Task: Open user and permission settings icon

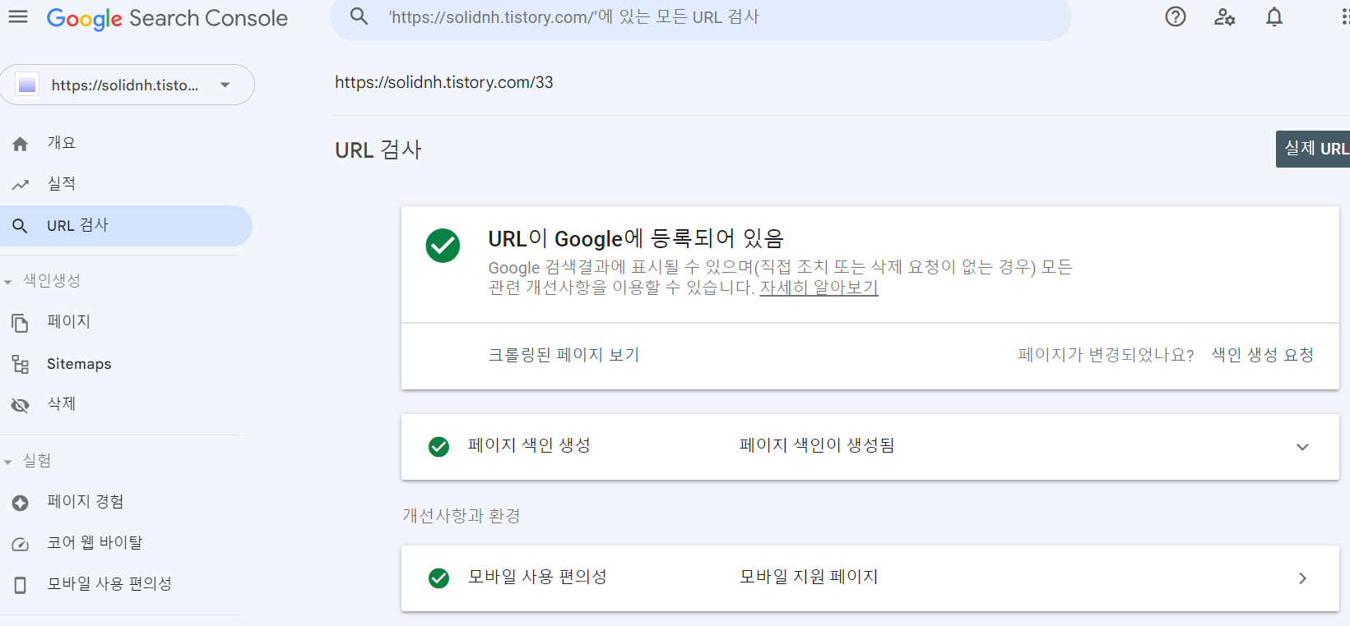Action: point(1225,16)
